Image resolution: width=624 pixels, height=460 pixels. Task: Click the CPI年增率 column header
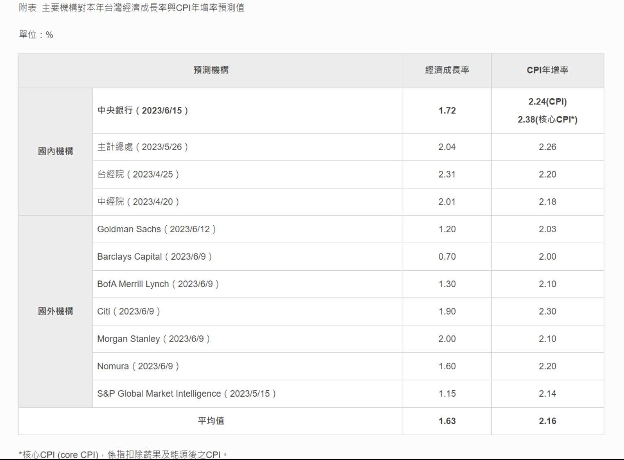tap(547, 70)
